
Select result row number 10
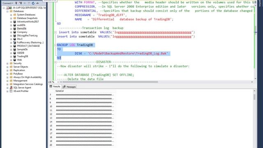pos(51,106)
